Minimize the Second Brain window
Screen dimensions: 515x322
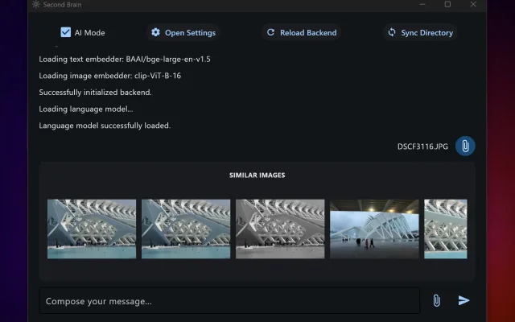coord(422,4)
